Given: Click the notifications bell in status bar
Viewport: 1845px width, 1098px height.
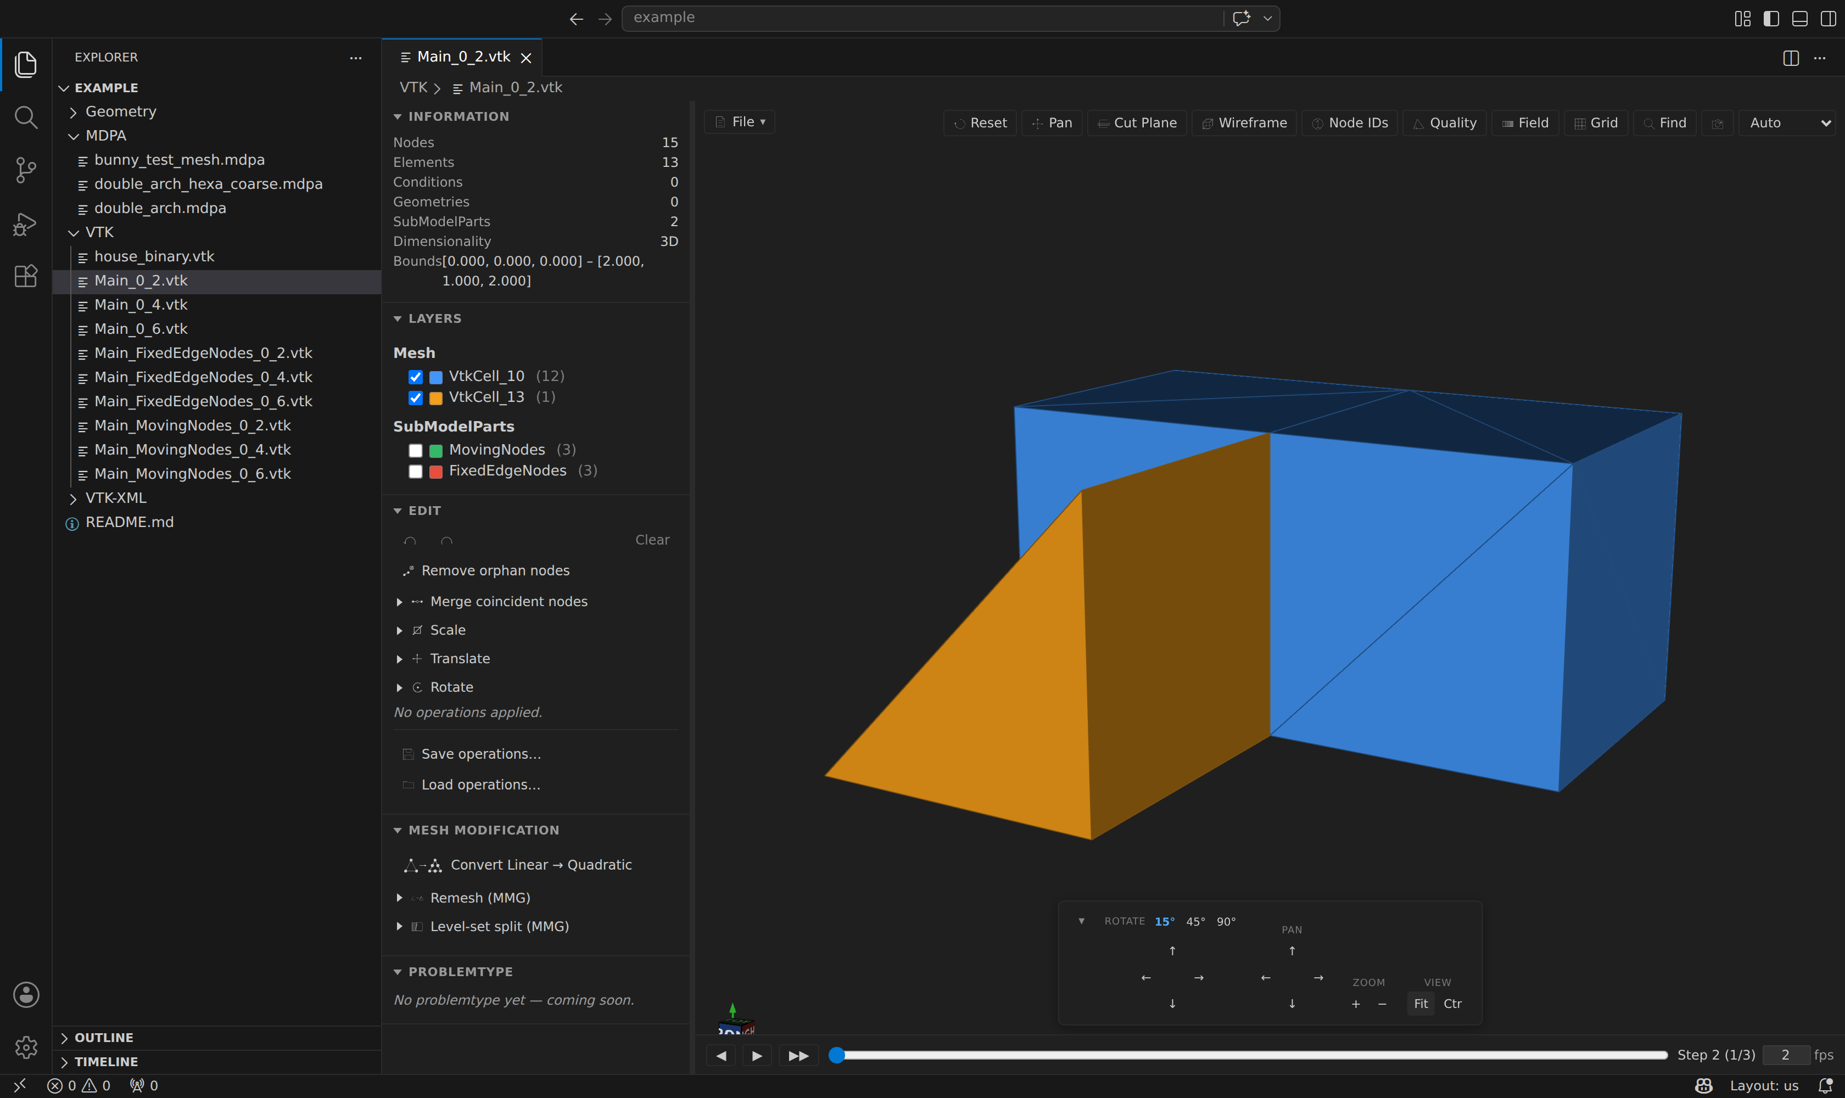Looking at the screenshot, I should click(1825, 1085).
